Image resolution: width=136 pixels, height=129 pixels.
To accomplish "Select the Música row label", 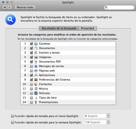I will pos(43,89).
